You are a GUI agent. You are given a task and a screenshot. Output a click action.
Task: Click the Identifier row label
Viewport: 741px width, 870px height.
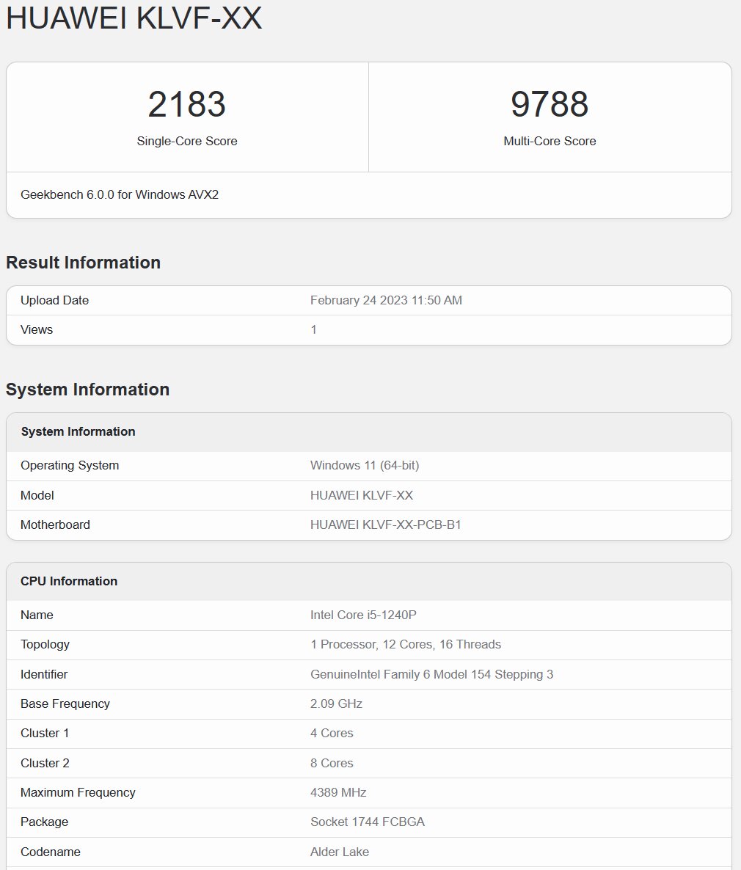click(44, 674)
